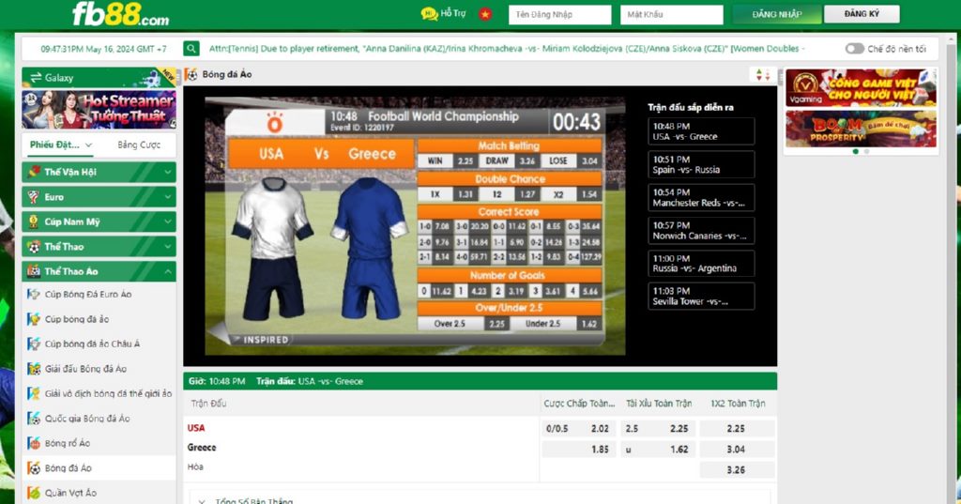961x504 pixels.
Task: Click the ĐĂNG NHẬP login button
Action: click(776, 14)
